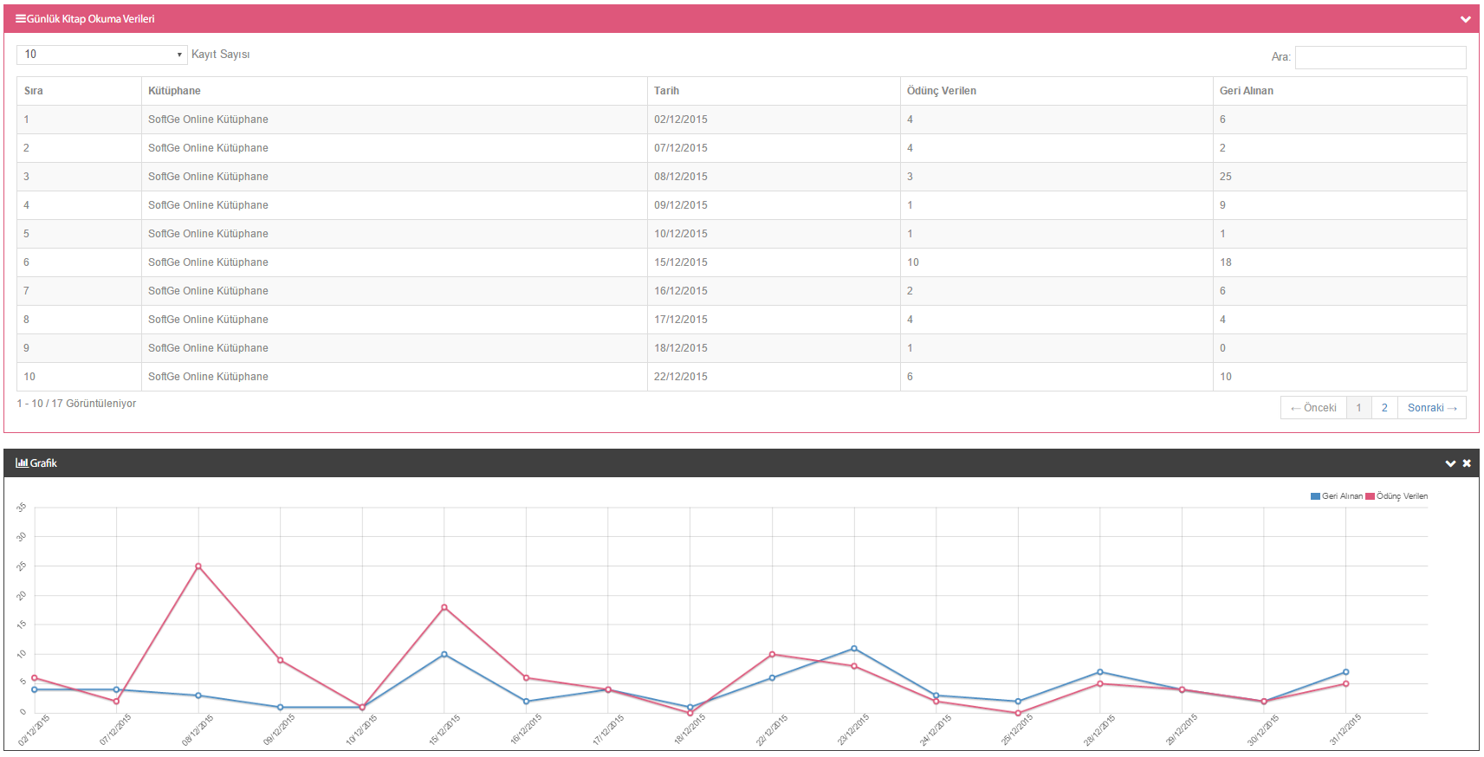1484x757 pixels.
Task: Focus the Ara search field
Action: coord(1381,57)
